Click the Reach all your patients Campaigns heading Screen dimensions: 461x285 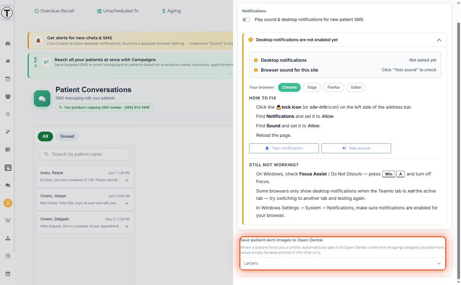pyautogui.click(x=105, y=60)
